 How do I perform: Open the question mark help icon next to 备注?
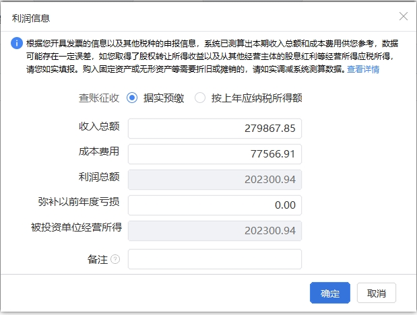pos(115,259)
